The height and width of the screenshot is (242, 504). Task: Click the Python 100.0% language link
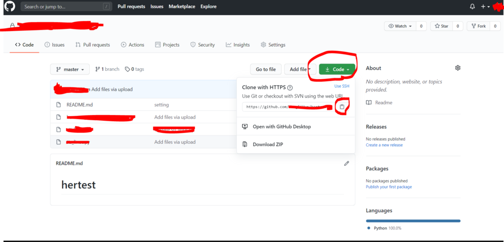(x=384, y=228)
